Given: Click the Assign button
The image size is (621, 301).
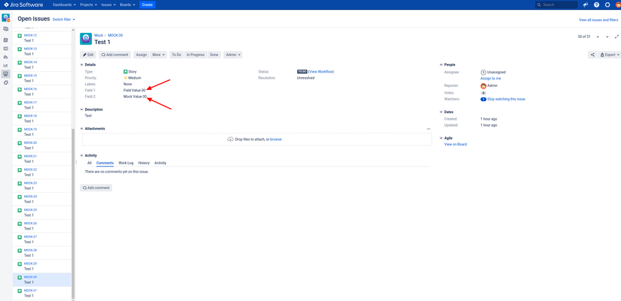Looking at the screenshot, I should [141, 55].
